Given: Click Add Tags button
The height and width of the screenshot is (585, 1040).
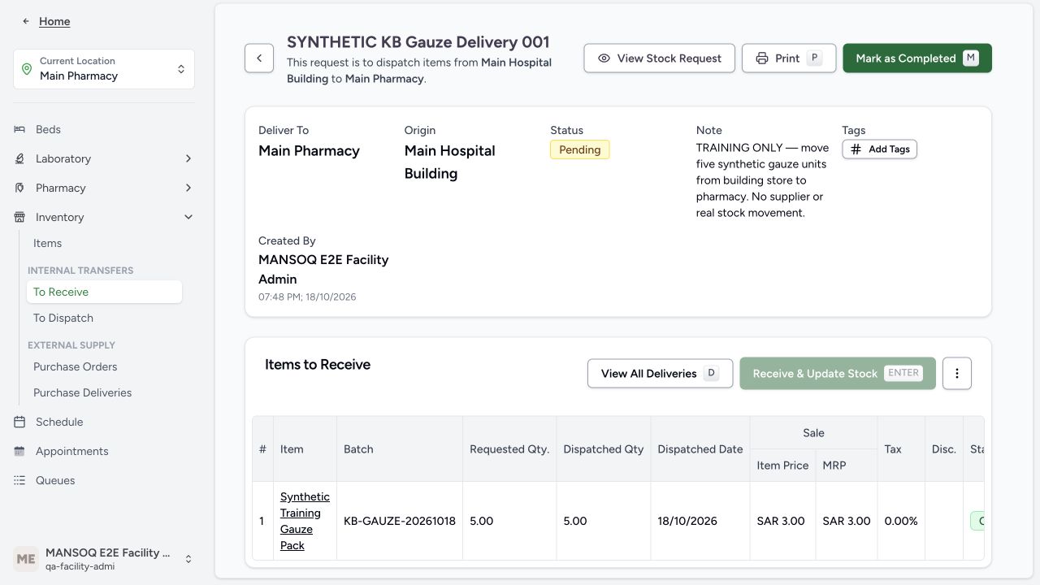Looking at the screenshot, I should tap(879, 149).
